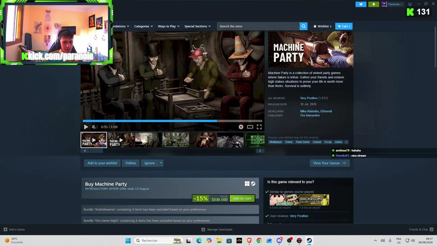
Task: Open the Steam announcements megaphone button
Action: point(361,4)
